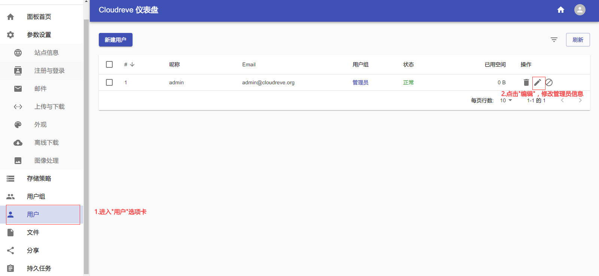Check the checkbox for admin user row
Screen dimensions: 599x276
[x=109, y=82]
